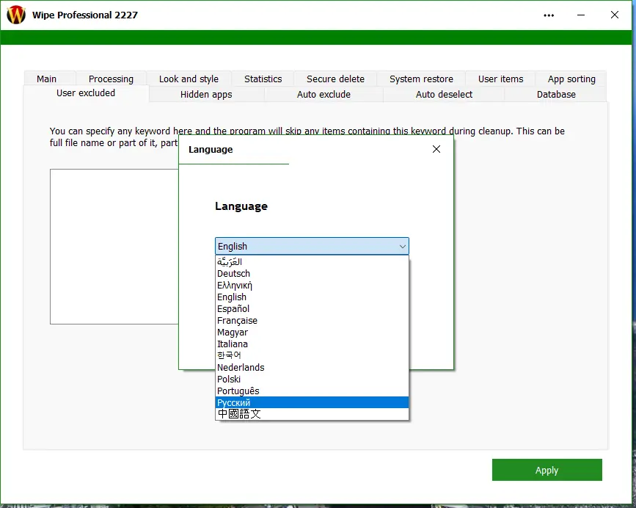Select Korean language option
This screenshot has width=636, height=508.
(x=312, y=355)
